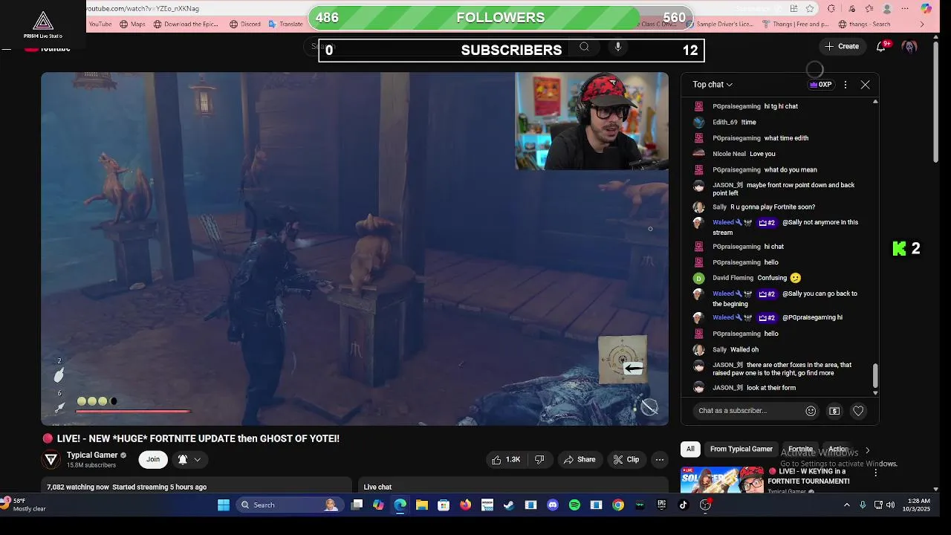
Task: Close the live chat panel
Action: click(865, 85)
